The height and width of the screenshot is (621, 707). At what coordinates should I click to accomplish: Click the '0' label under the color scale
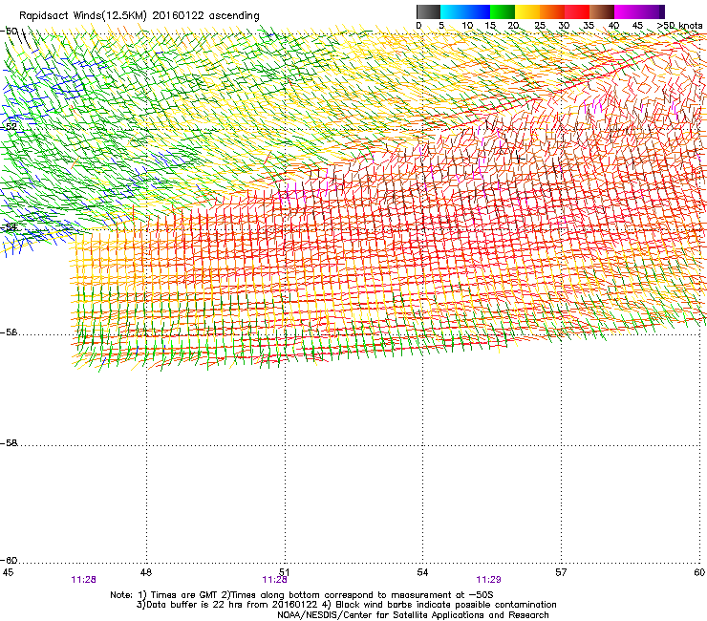point(418,26)
